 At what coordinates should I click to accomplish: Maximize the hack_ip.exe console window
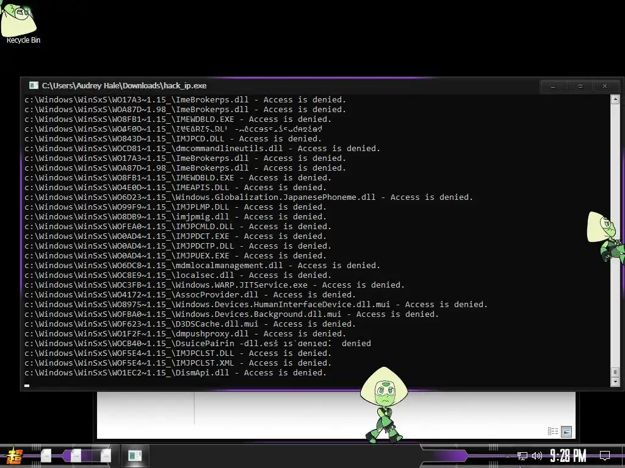[580, 87]
